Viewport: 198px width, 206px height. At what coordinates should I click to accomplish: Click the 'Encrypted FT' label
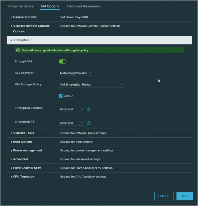point(24,122)
